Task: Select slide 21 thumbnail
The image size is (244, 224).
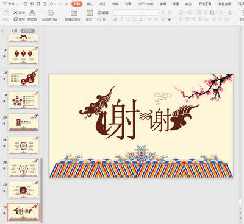Action: pos(23,145)
